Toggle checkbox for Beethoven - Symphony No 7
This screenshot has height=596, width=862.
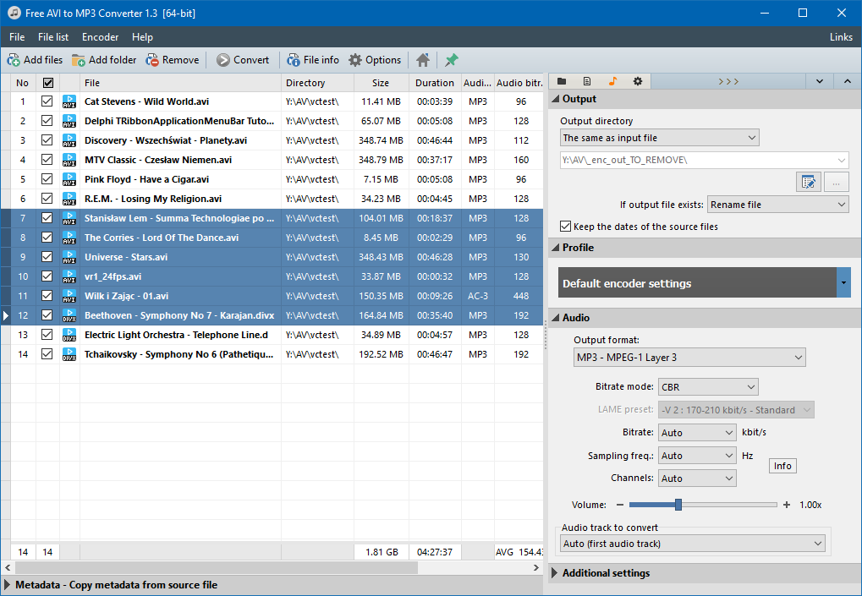[47, 314]
